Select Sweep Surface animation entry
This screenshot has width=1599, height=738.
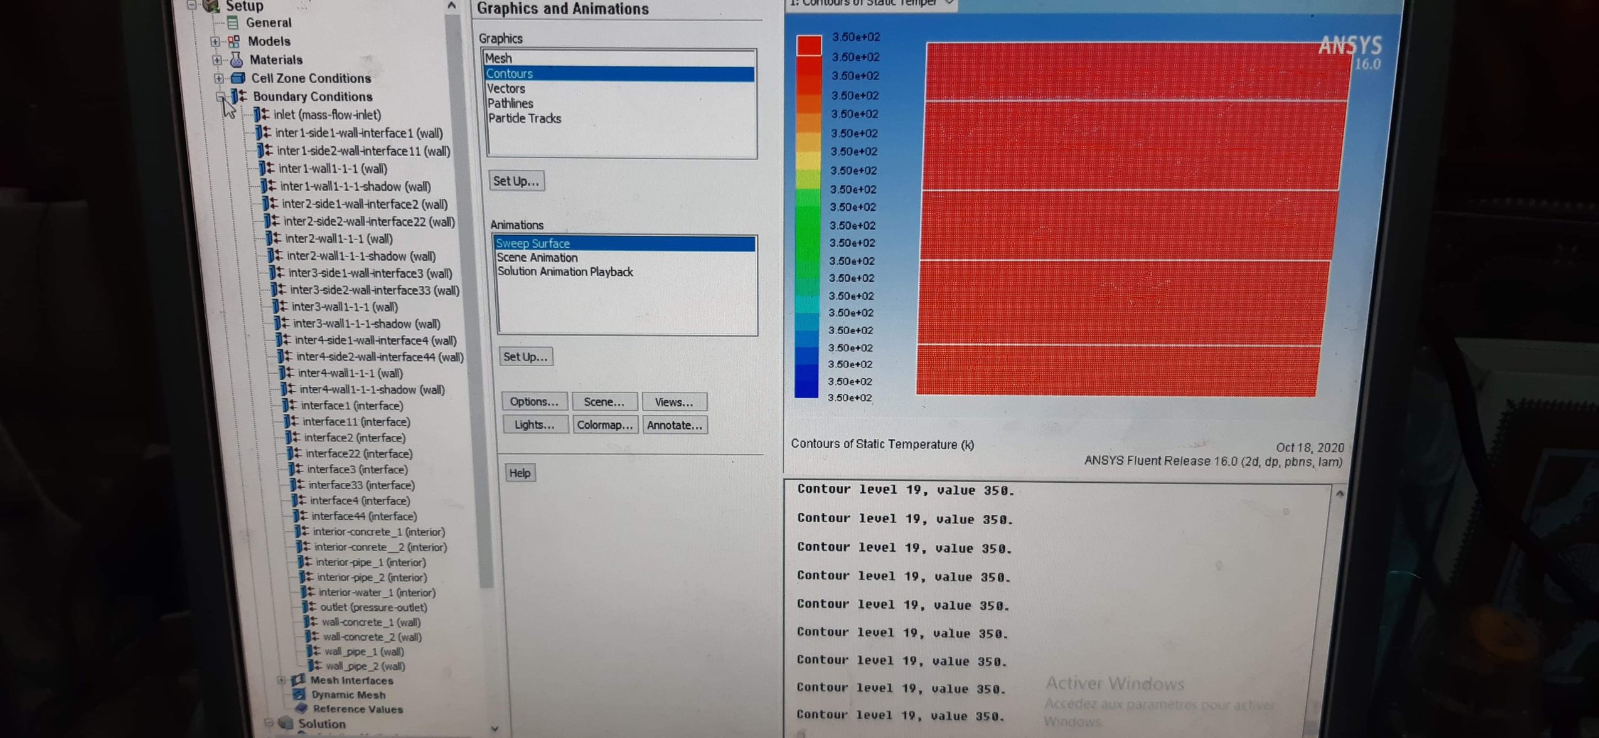click(624, 243)
